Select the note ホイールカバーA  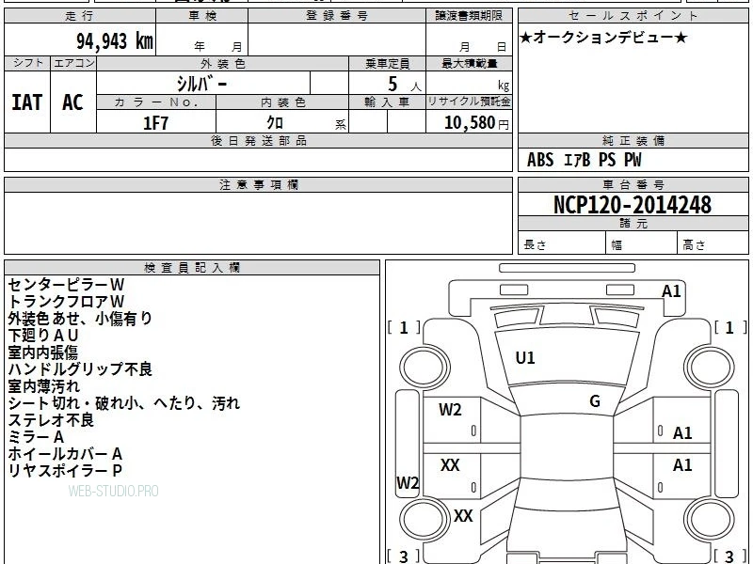(65, 454)
